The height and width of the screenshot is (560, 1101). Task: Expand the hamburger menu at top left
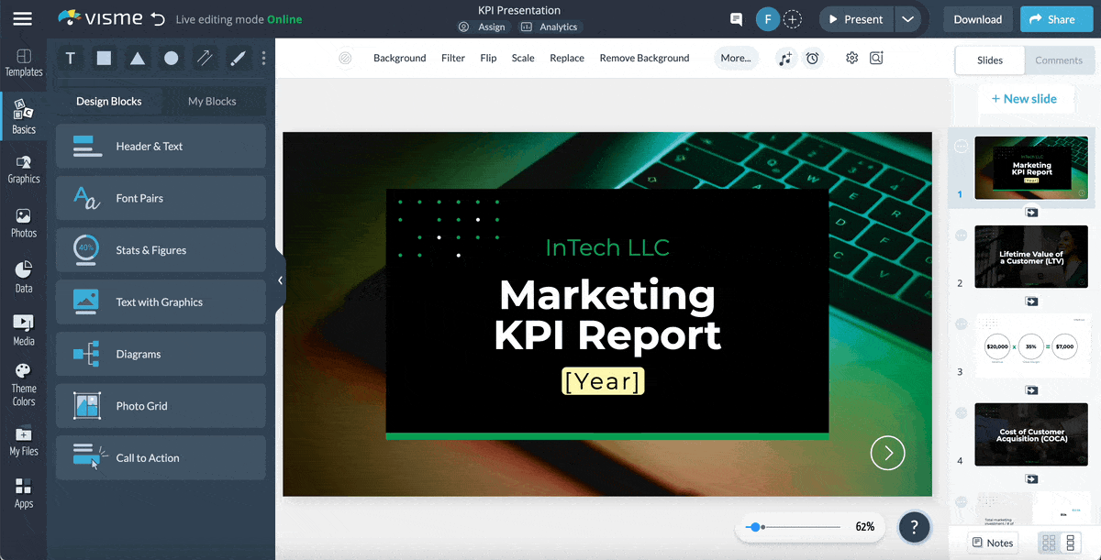click(x=25, y=18)
